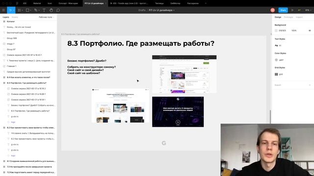Click the Figma home icon in the tab bar

point(17,3)
